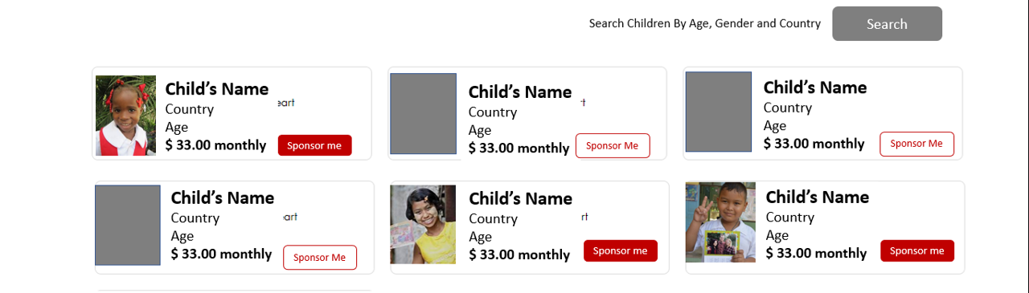Click outlined Sponsor Me in top-middle card
1029x293 pixels.
tap(613, 145)
